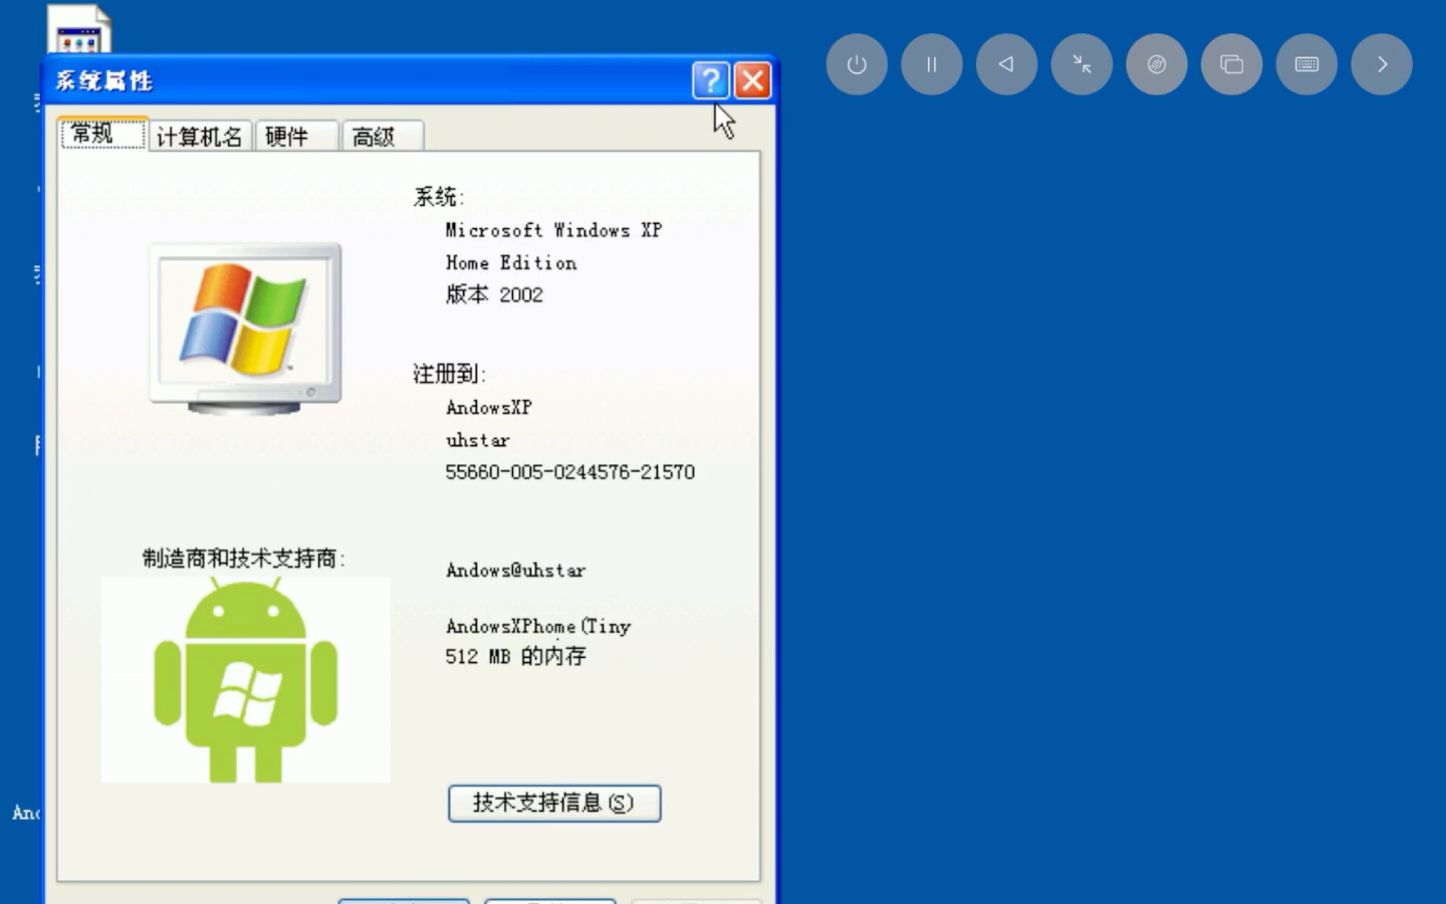Click the 系统: label
This screenshot has width=1446, height=904.
[x=439, y=197]
